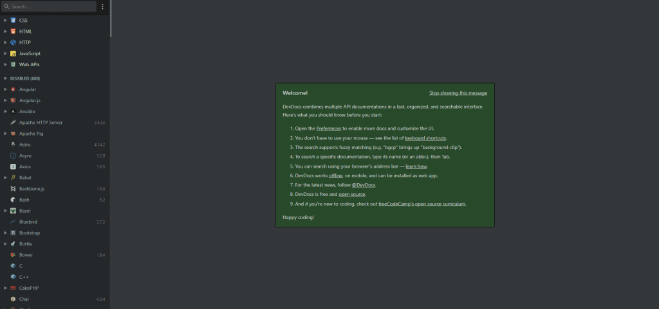Click the Angular.js logo icon
The height and width of the screenshot is (309, 659).
[x=13, y=101]
